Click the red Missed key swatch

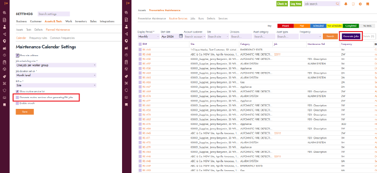coord(286,26)
